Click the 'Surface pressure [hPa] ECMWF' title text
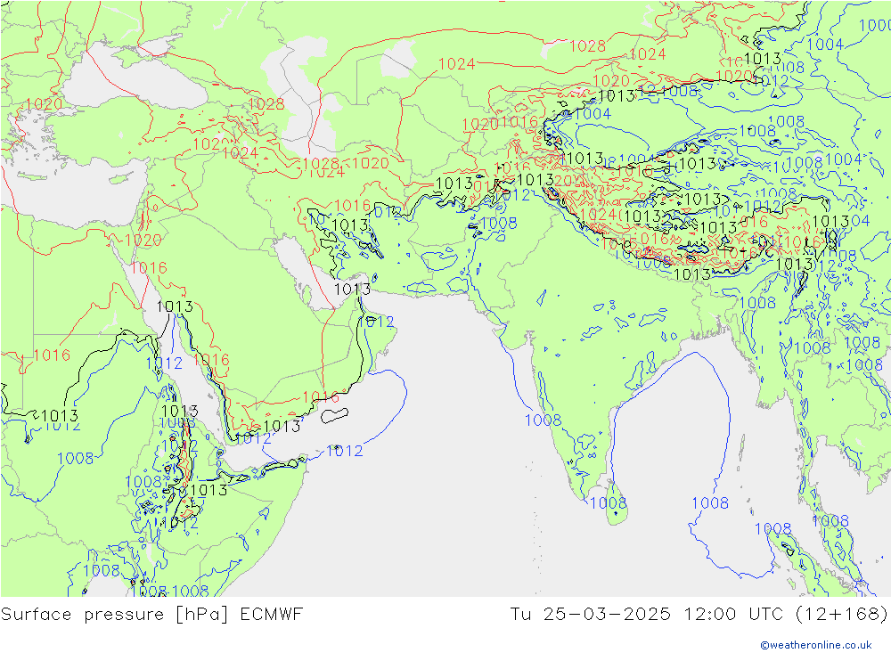 pyautogui.click(x=151, y=615)
